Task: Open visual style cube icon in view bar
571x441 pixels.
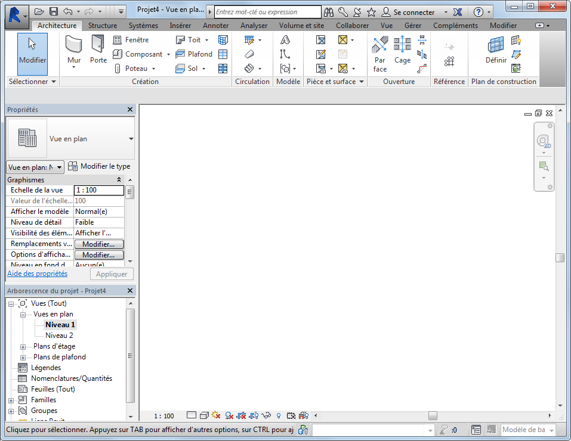Action: tap(204, 415)
